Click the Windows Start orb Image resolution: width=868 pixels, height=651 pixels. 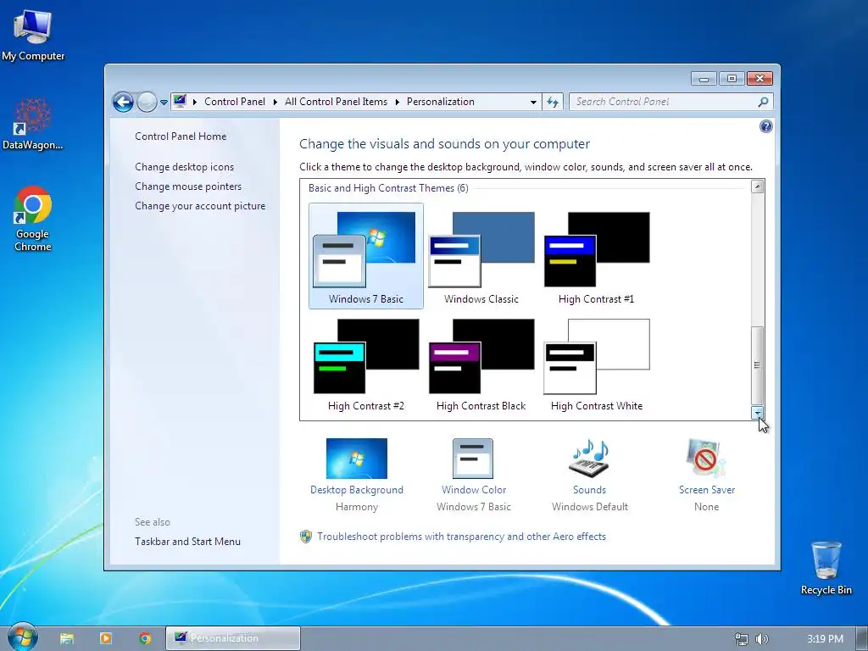click(22, 637)
